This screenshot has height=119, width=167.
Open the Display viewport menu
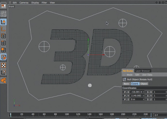click(35, 3)
